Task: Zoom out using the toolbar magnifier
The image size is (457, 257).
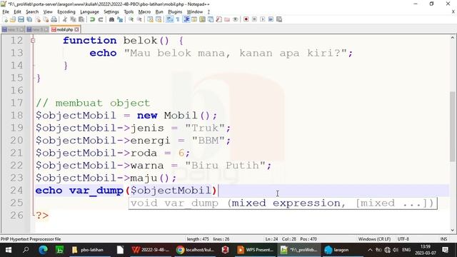Action: point(139,19)
